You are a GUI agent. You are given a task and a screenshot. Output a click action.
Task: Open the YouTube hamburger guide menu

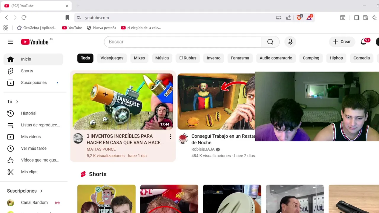point(10,42)
